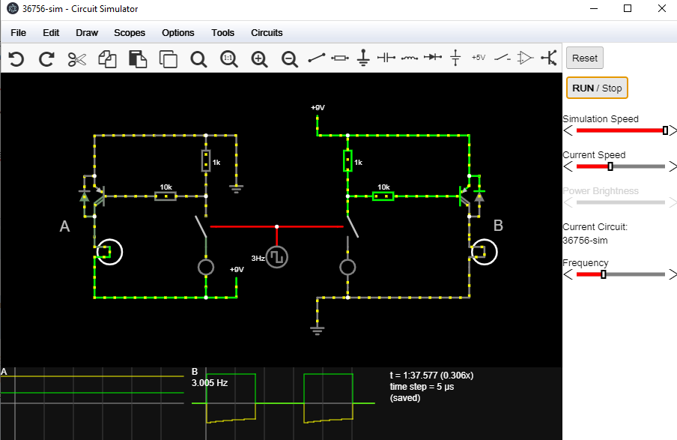Click left arrow of Current Speed
The width and height of the screenshot is (677, 440).
point(568,166)
